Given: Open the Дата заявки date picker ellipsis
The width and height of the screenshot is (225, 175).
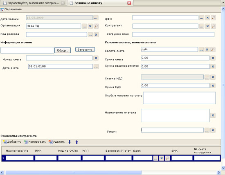Looking at the screenshot, I should [96, 18].
